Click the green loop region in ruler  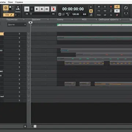point(94,25)
